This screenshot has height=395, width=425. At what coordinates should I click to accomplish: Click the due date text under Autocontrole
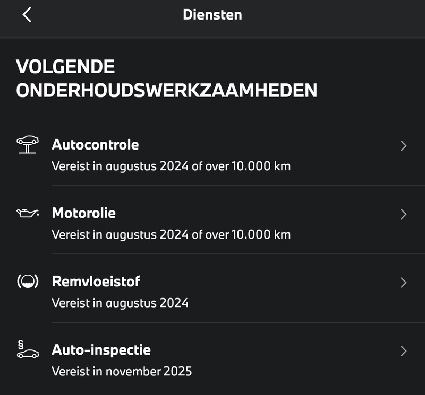tap(171, 166)
